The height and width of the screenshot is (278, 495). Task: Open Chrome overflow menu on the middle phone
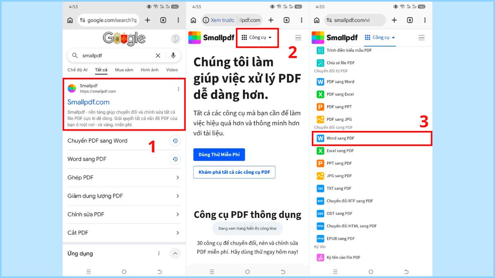pyautogui.click(x=302, y=20)
